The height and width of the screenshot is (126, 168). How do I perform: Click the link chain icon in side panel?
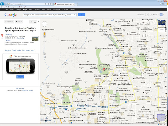click(x=35, y=22)
